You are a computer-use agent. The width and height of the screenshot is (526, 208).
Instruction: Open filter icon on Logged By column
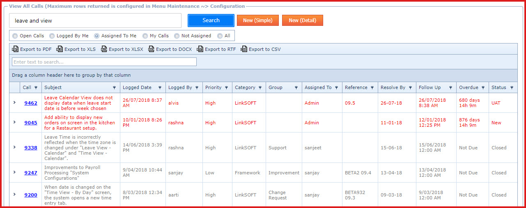[197, 88]
